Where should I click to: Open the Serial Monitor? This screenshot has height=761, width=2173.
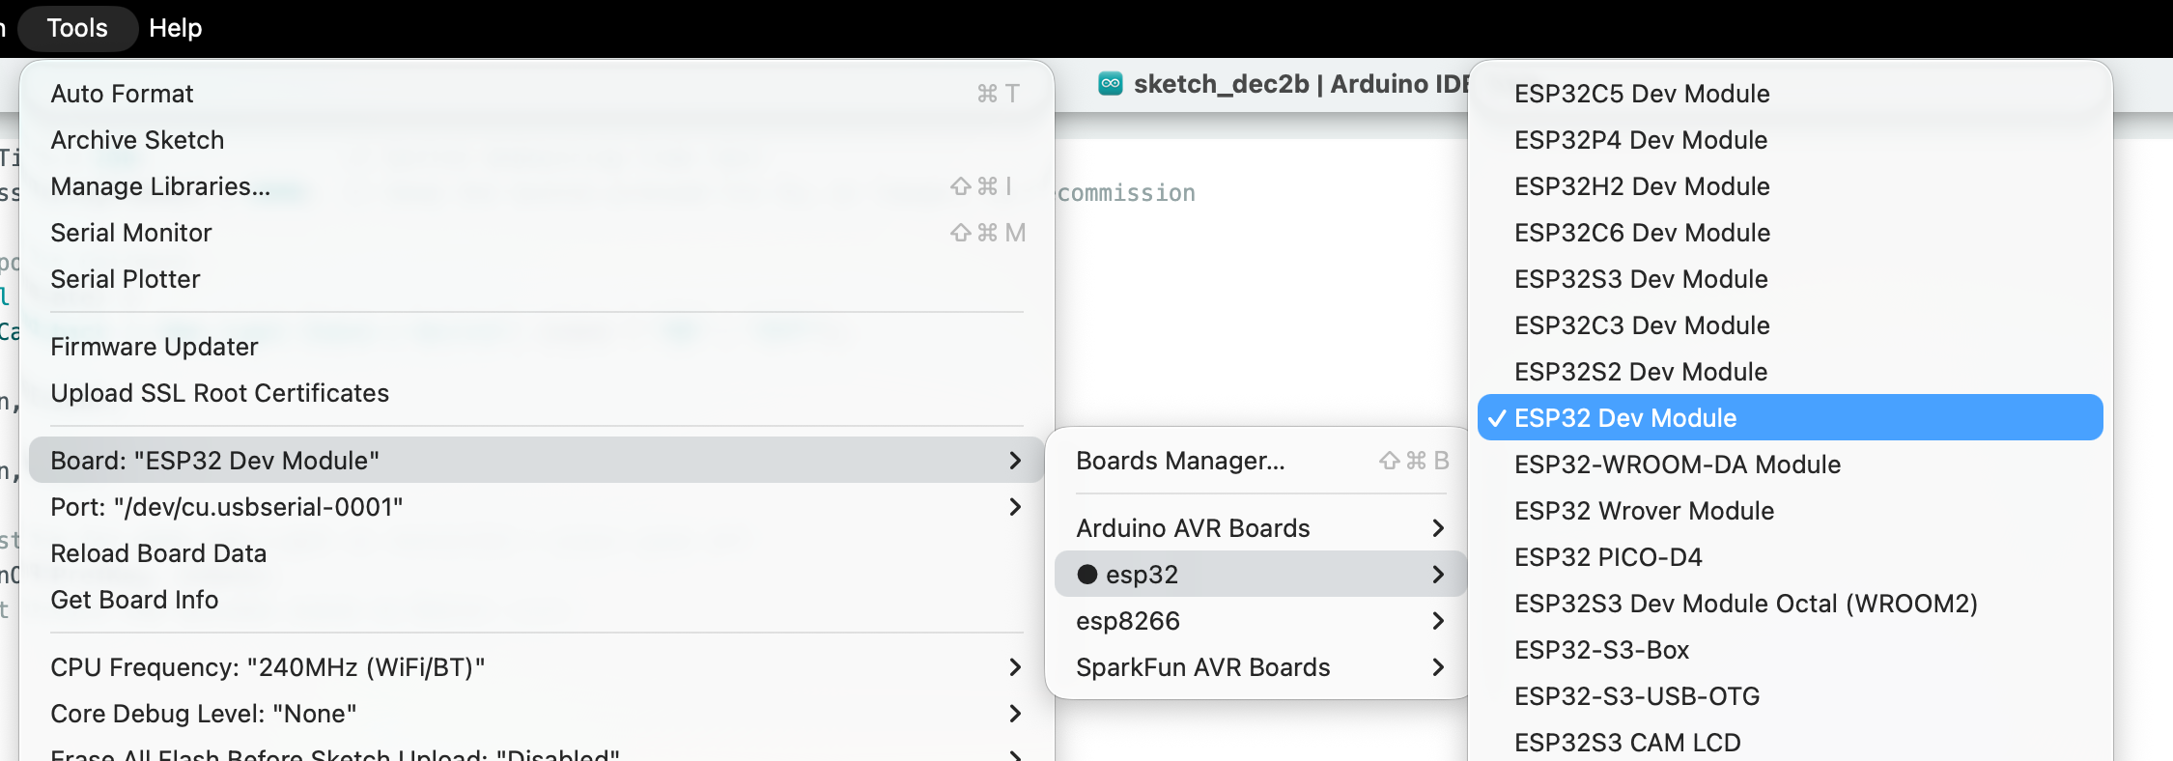tap(131, 233)
